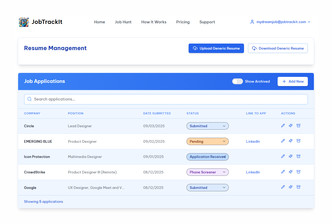Screen dimensions: 332x223
Task: Click Showing 5 applications footer text
Action: coord(44,202)
